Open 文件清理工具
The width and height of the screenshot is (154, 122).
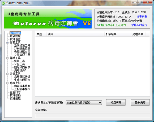coord(22,55)
